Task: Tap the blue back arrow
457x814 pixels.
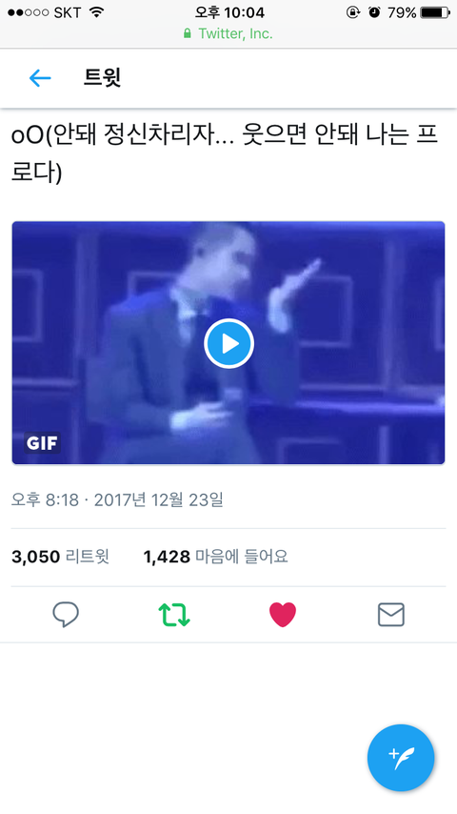Action: [40, 78]
